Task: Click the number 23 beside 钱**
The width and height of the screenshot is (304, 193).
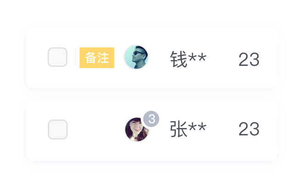Action: (249, 59)
